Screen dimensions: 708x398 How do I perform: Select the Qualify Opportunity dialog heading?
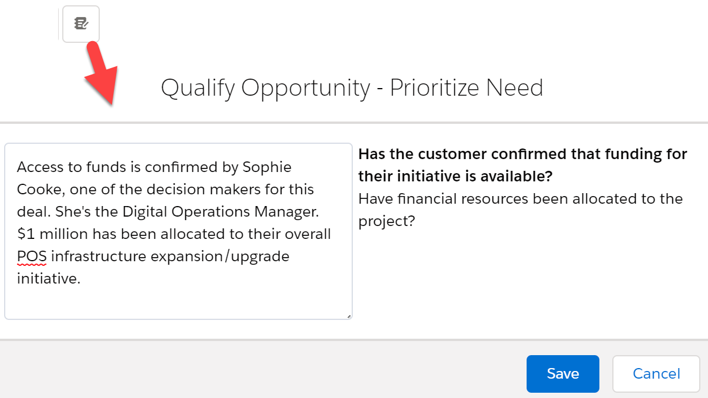pyautogui.click(x=352, y=88)
